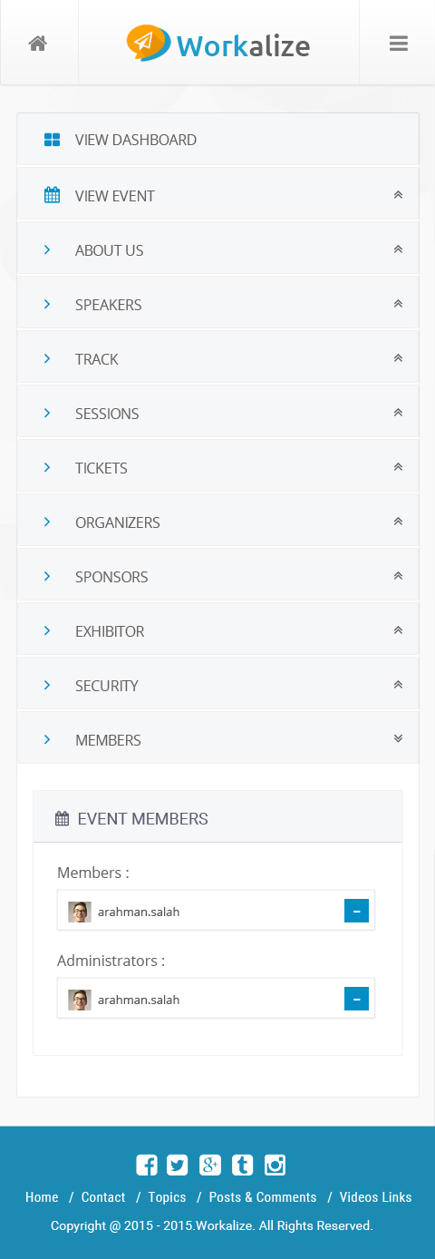The width and height of the screenshot is (435, 1259).
Task: Remove arahman.salah from Administrators list
Action: [x=356, y=999]
